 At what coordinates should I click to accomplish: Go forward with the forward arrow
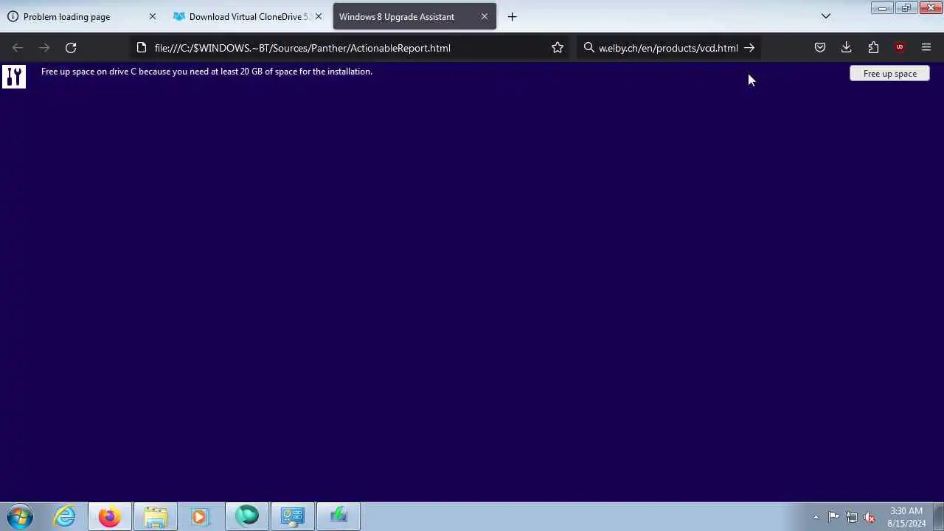(44, 48)
